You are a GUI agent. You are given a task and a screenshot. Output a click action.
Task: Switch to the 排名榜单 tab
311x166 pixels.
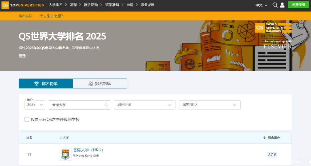pyautogui.click(x=46, y=84)
